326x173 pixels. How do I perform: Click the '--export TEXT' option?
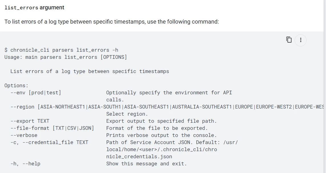click(x=30, y=121)
